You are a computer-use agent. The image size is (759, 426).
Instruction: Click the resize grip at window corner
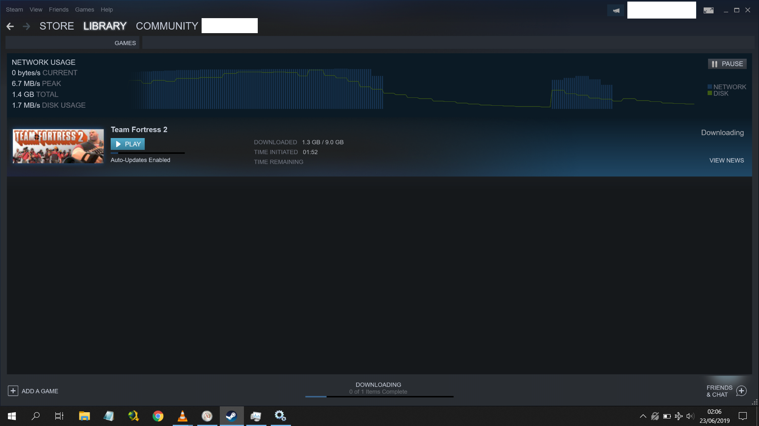(x=755, y=402)
